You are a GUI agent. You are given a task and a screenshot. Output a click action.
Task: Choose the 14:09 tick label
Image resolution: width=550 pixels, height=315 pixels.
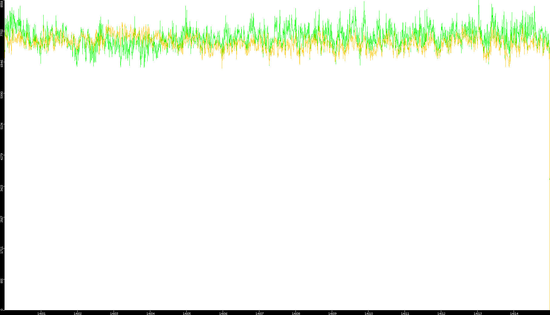[332, 313]
